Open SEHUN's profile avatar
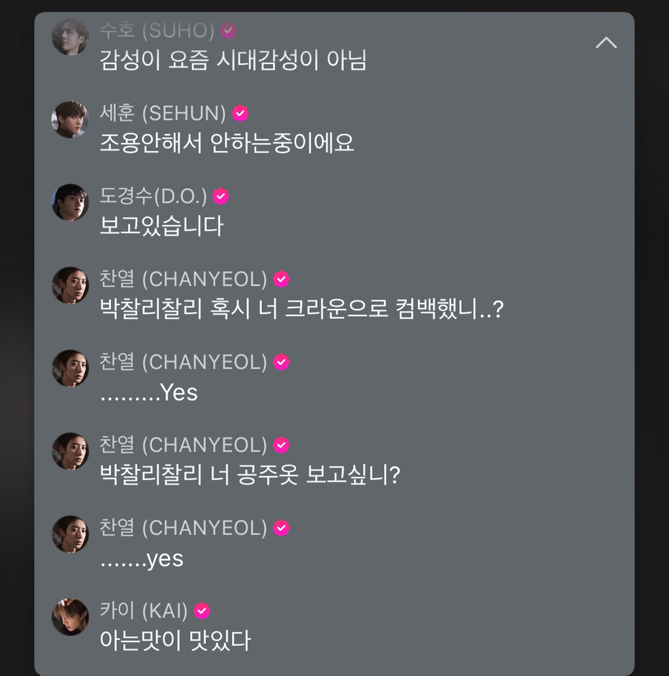The height and width of the screenshot is (676, 669). coord(71,120)
